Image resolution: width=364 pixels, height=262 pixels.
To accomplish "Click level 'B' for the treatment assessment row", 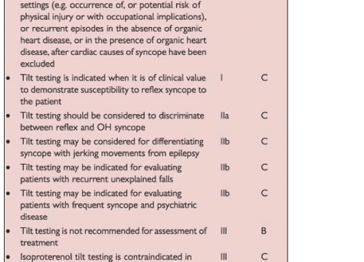I will coord(263,231).
